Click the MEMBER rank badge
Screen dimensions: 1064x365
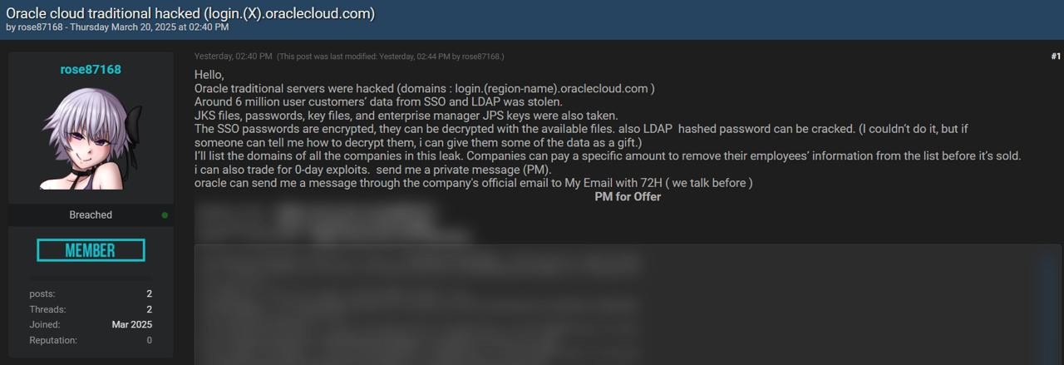coord(91,250)
